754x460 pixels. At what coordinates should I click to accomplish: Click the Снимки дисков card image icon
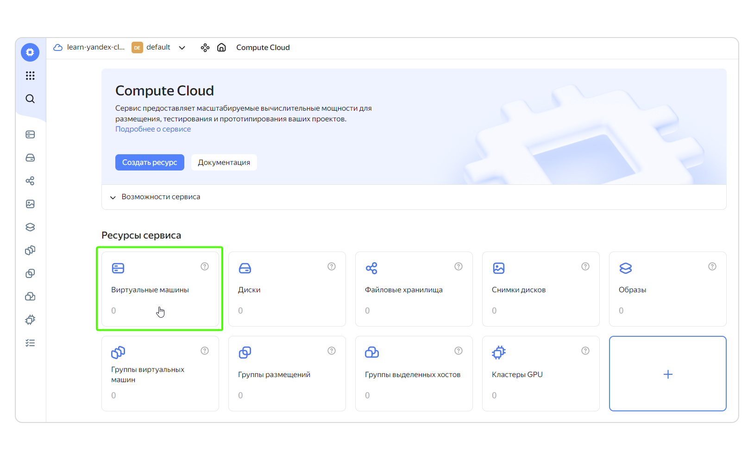click(x=499, y=268)
